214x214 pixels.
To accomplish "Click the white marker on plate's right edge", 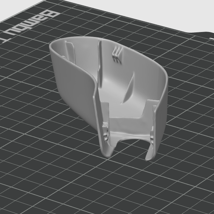I will [x=212, y=39].
